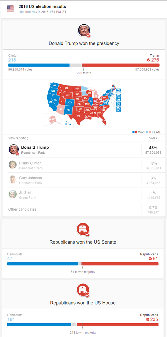Click the VT label box beside map
This screenshot has height=337, width=167.
119,90
